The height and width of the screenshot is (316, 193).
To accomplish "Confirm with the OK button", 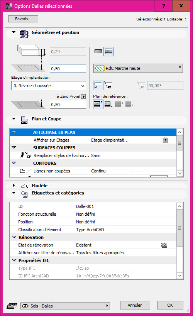I will point(170,305).
